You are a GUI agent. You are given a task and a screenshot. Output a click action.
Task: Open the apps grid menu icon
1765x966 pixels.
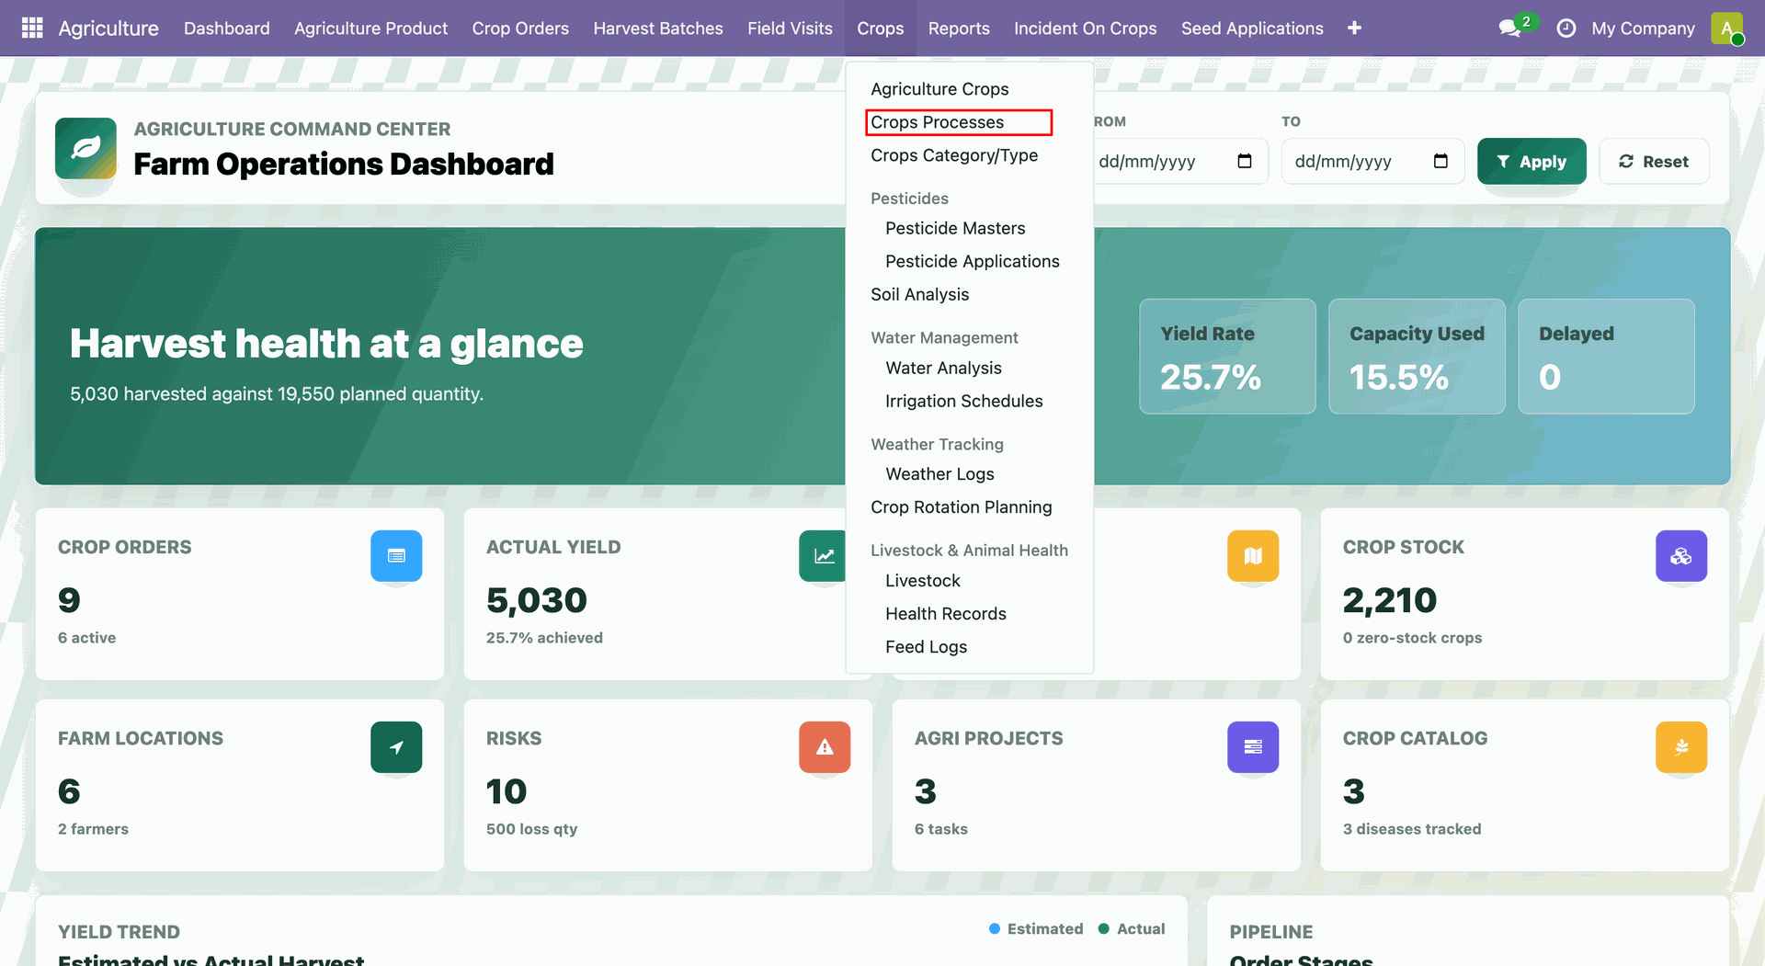tap(32, 28)
